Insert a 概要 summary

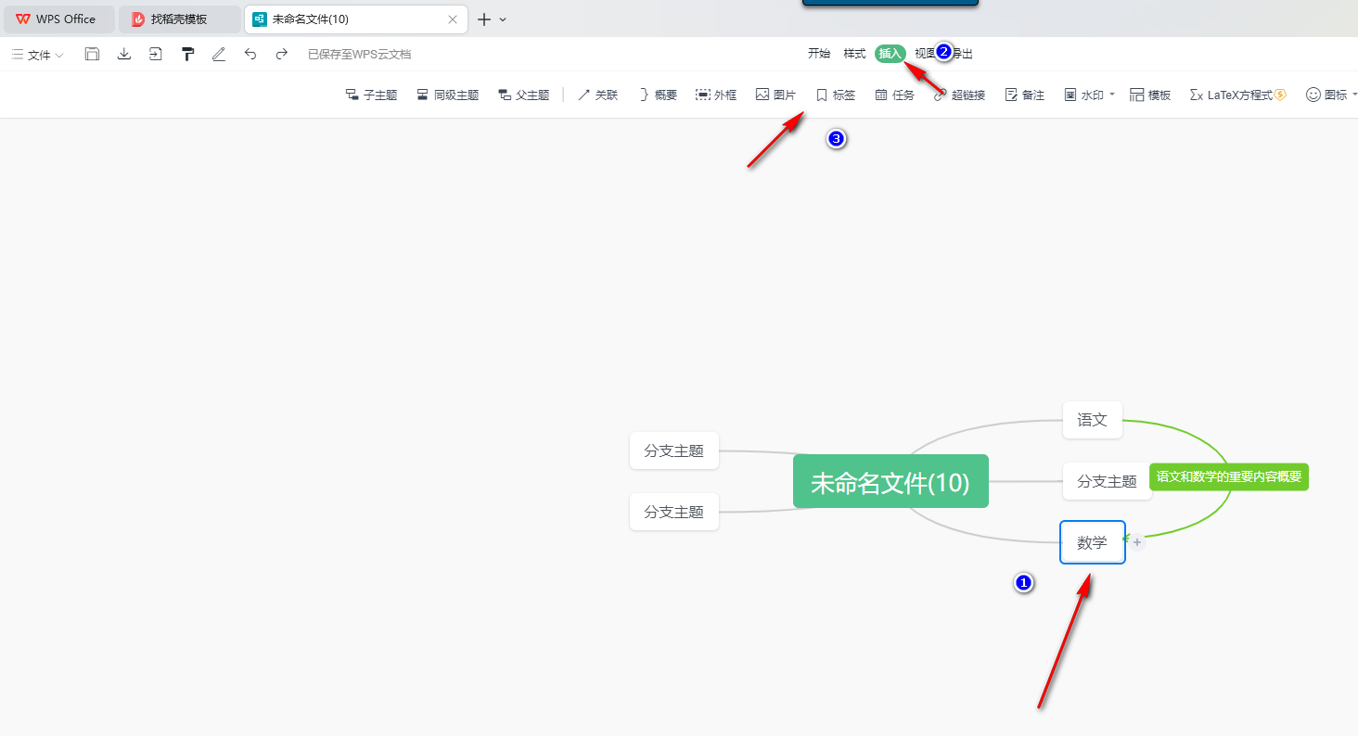pos(658,95)
